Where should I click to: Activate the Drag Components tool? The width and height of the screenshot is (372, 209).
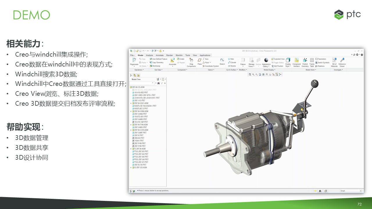191,62
